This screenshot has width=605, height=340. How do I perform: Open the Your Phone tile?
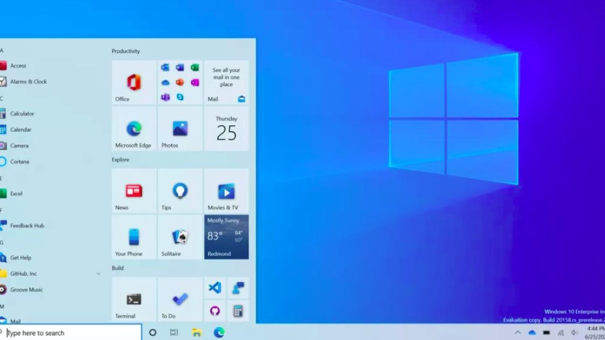[x=133, y=237]
